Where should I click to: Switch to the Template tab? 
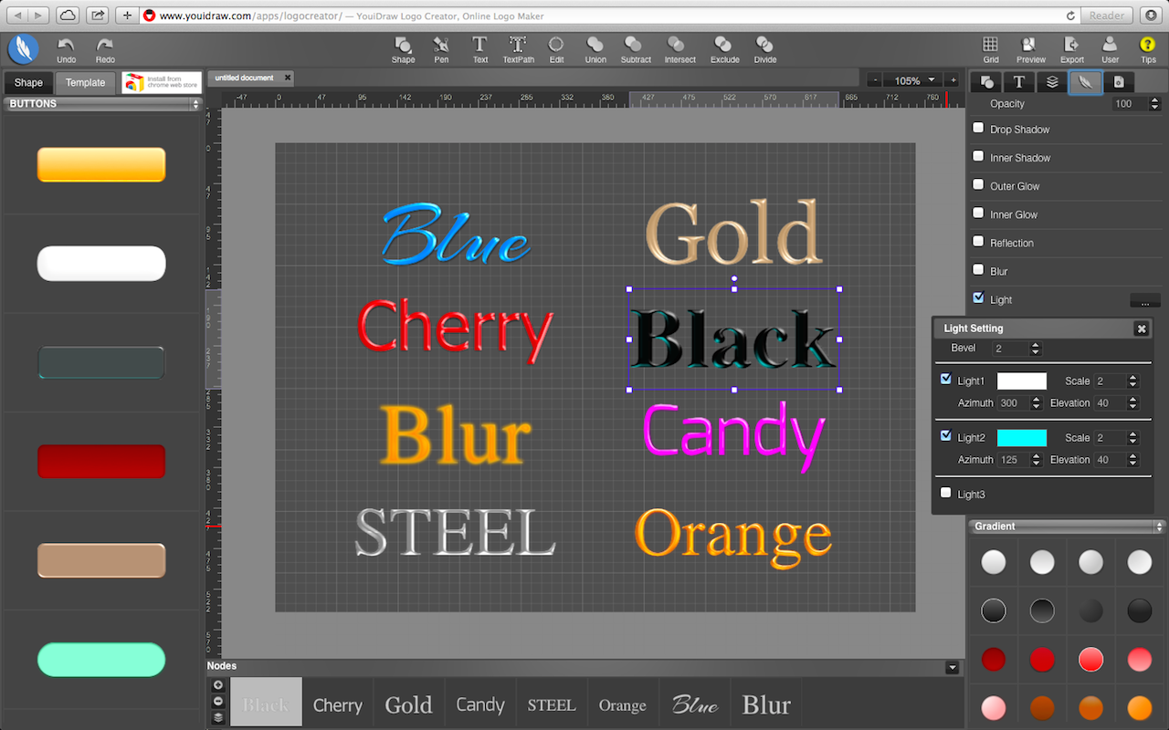point(85,82)
